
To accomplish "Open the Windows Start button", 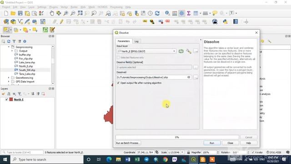I will [x=5, y=159].
